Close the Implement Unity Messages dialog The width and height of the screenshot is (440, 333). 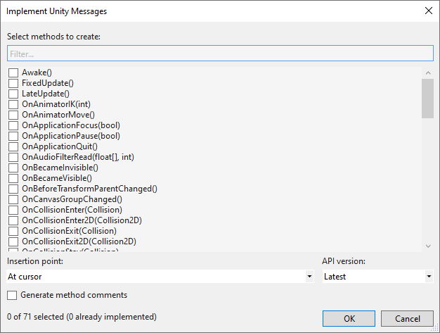(429, 11)
